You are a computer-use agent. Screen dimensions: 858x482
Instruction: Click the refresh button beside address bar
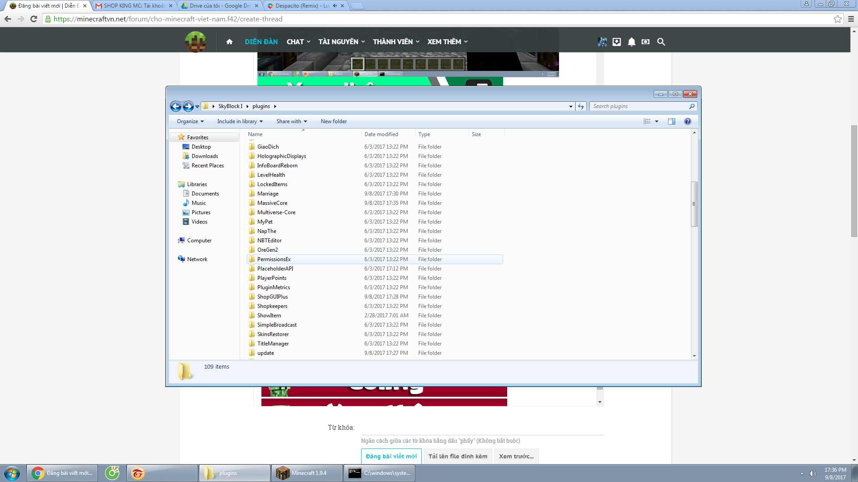(581, 106)
